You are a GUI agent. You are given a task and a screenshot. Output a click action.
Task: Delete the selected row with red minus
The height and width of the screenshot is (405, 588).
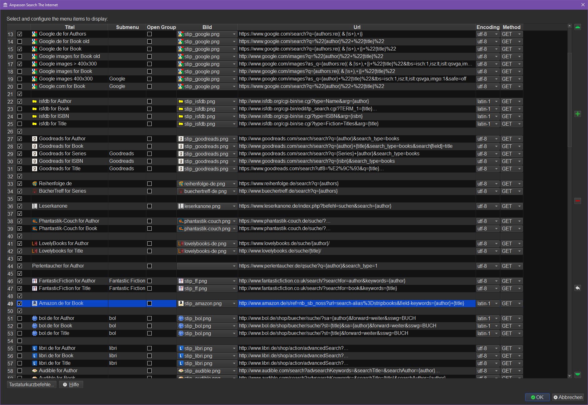(578, 201)
